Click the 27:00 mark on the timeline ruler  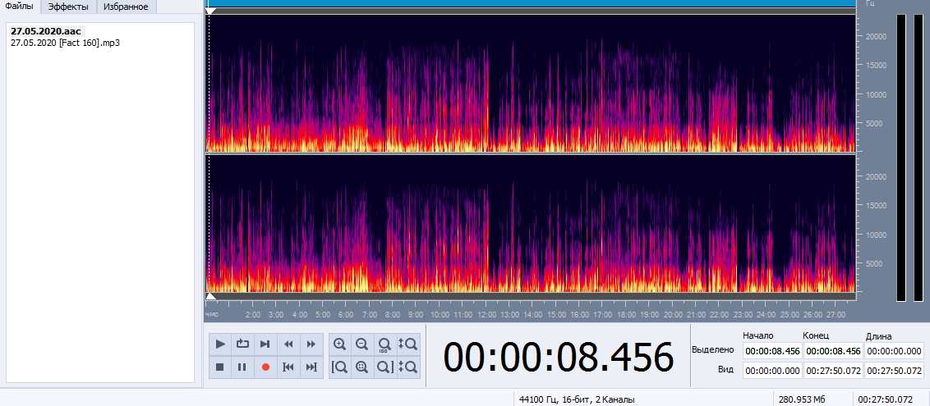coord(836,315)
